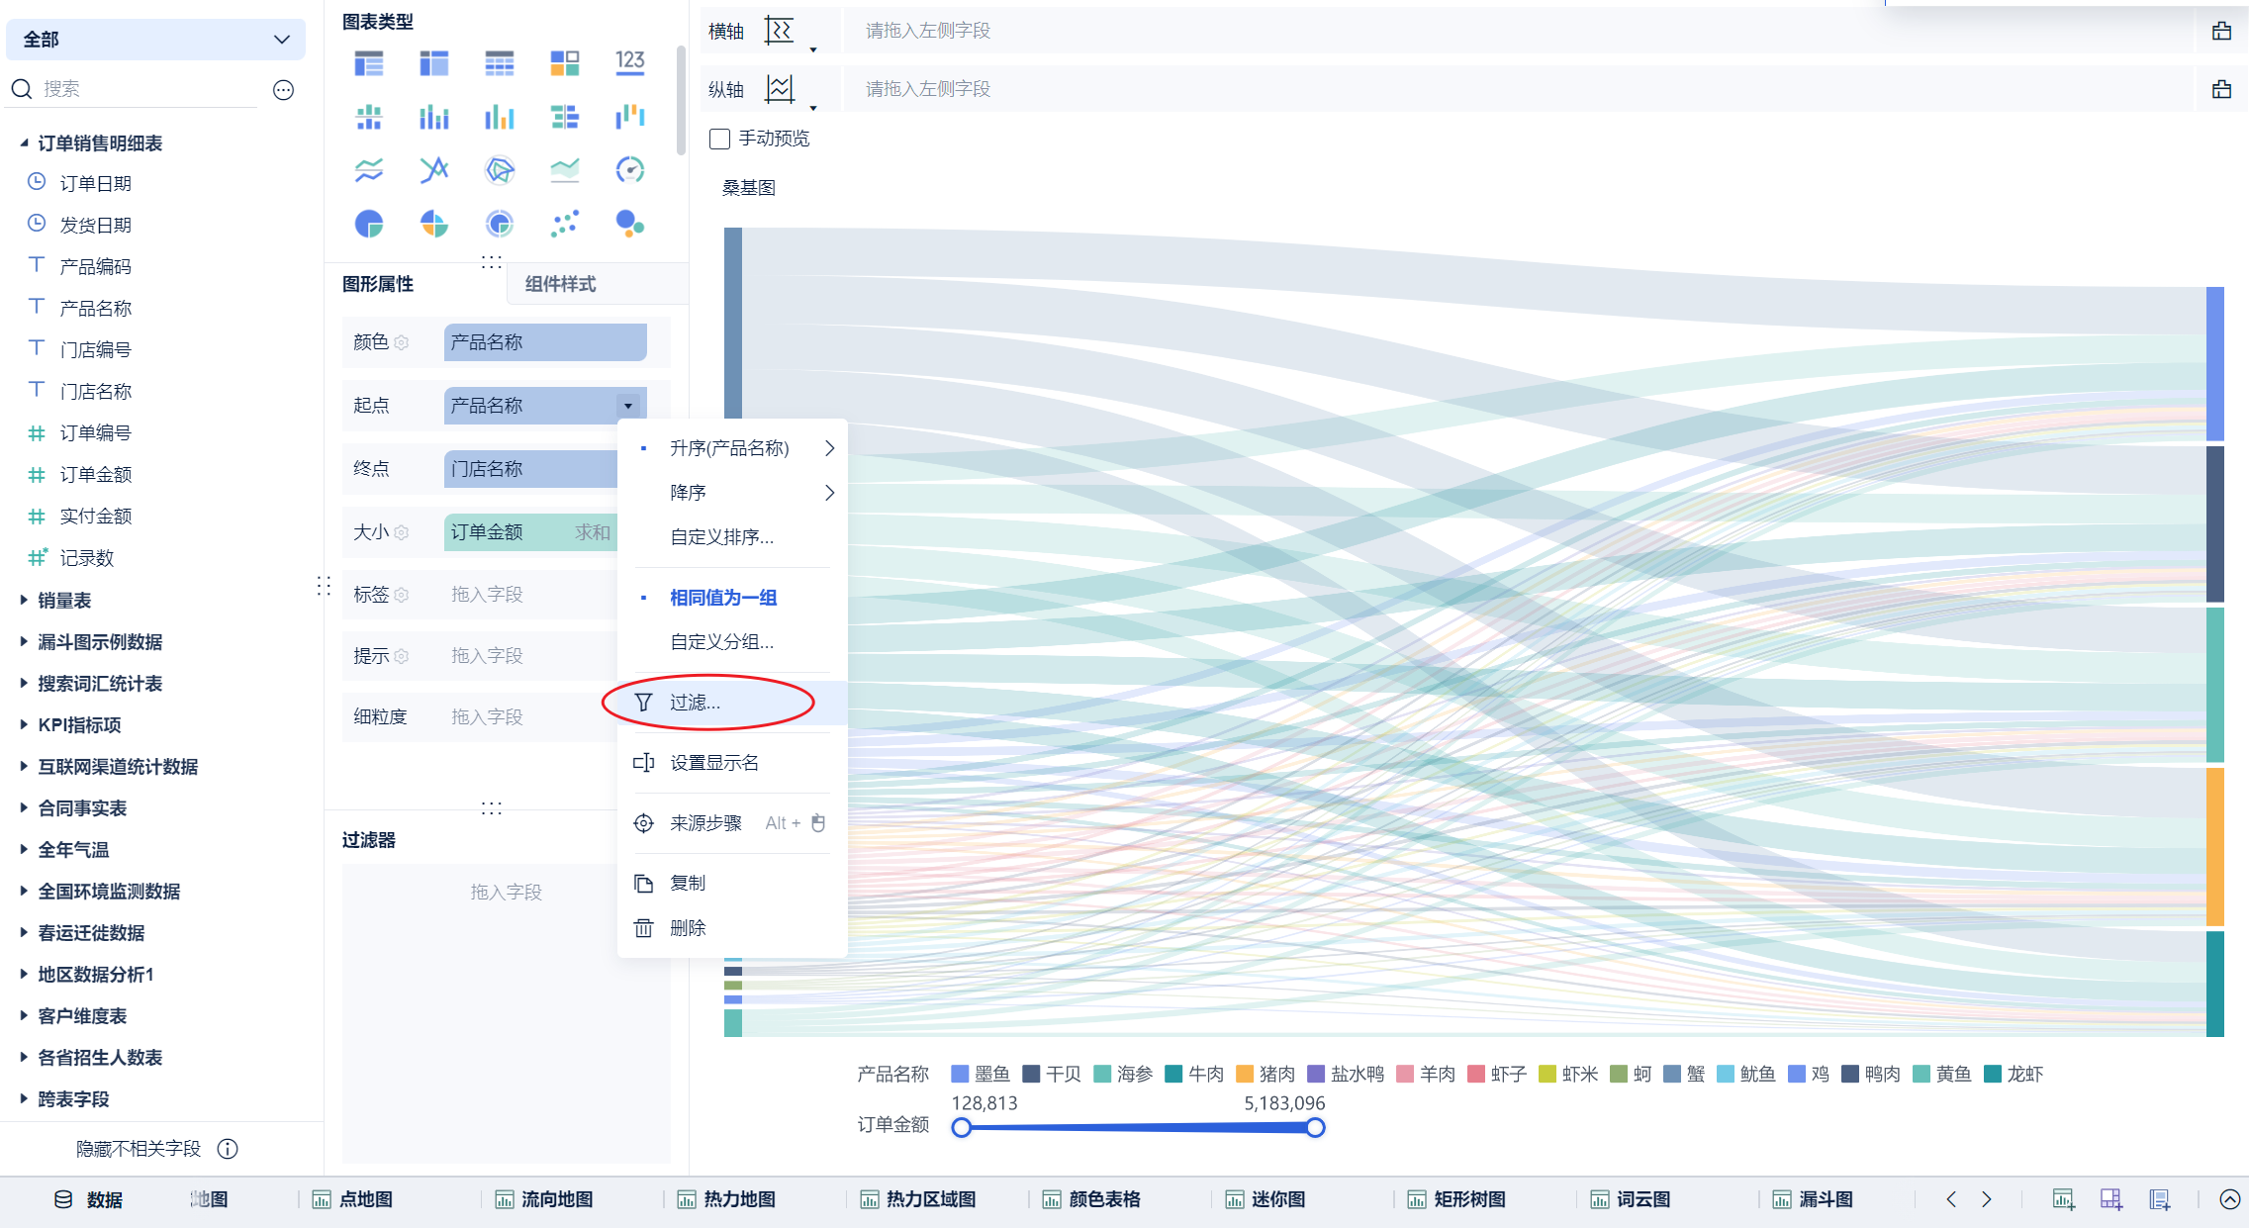
Task: Toggle the 龙虾 legend entry
Action: pos(2015,1074)
